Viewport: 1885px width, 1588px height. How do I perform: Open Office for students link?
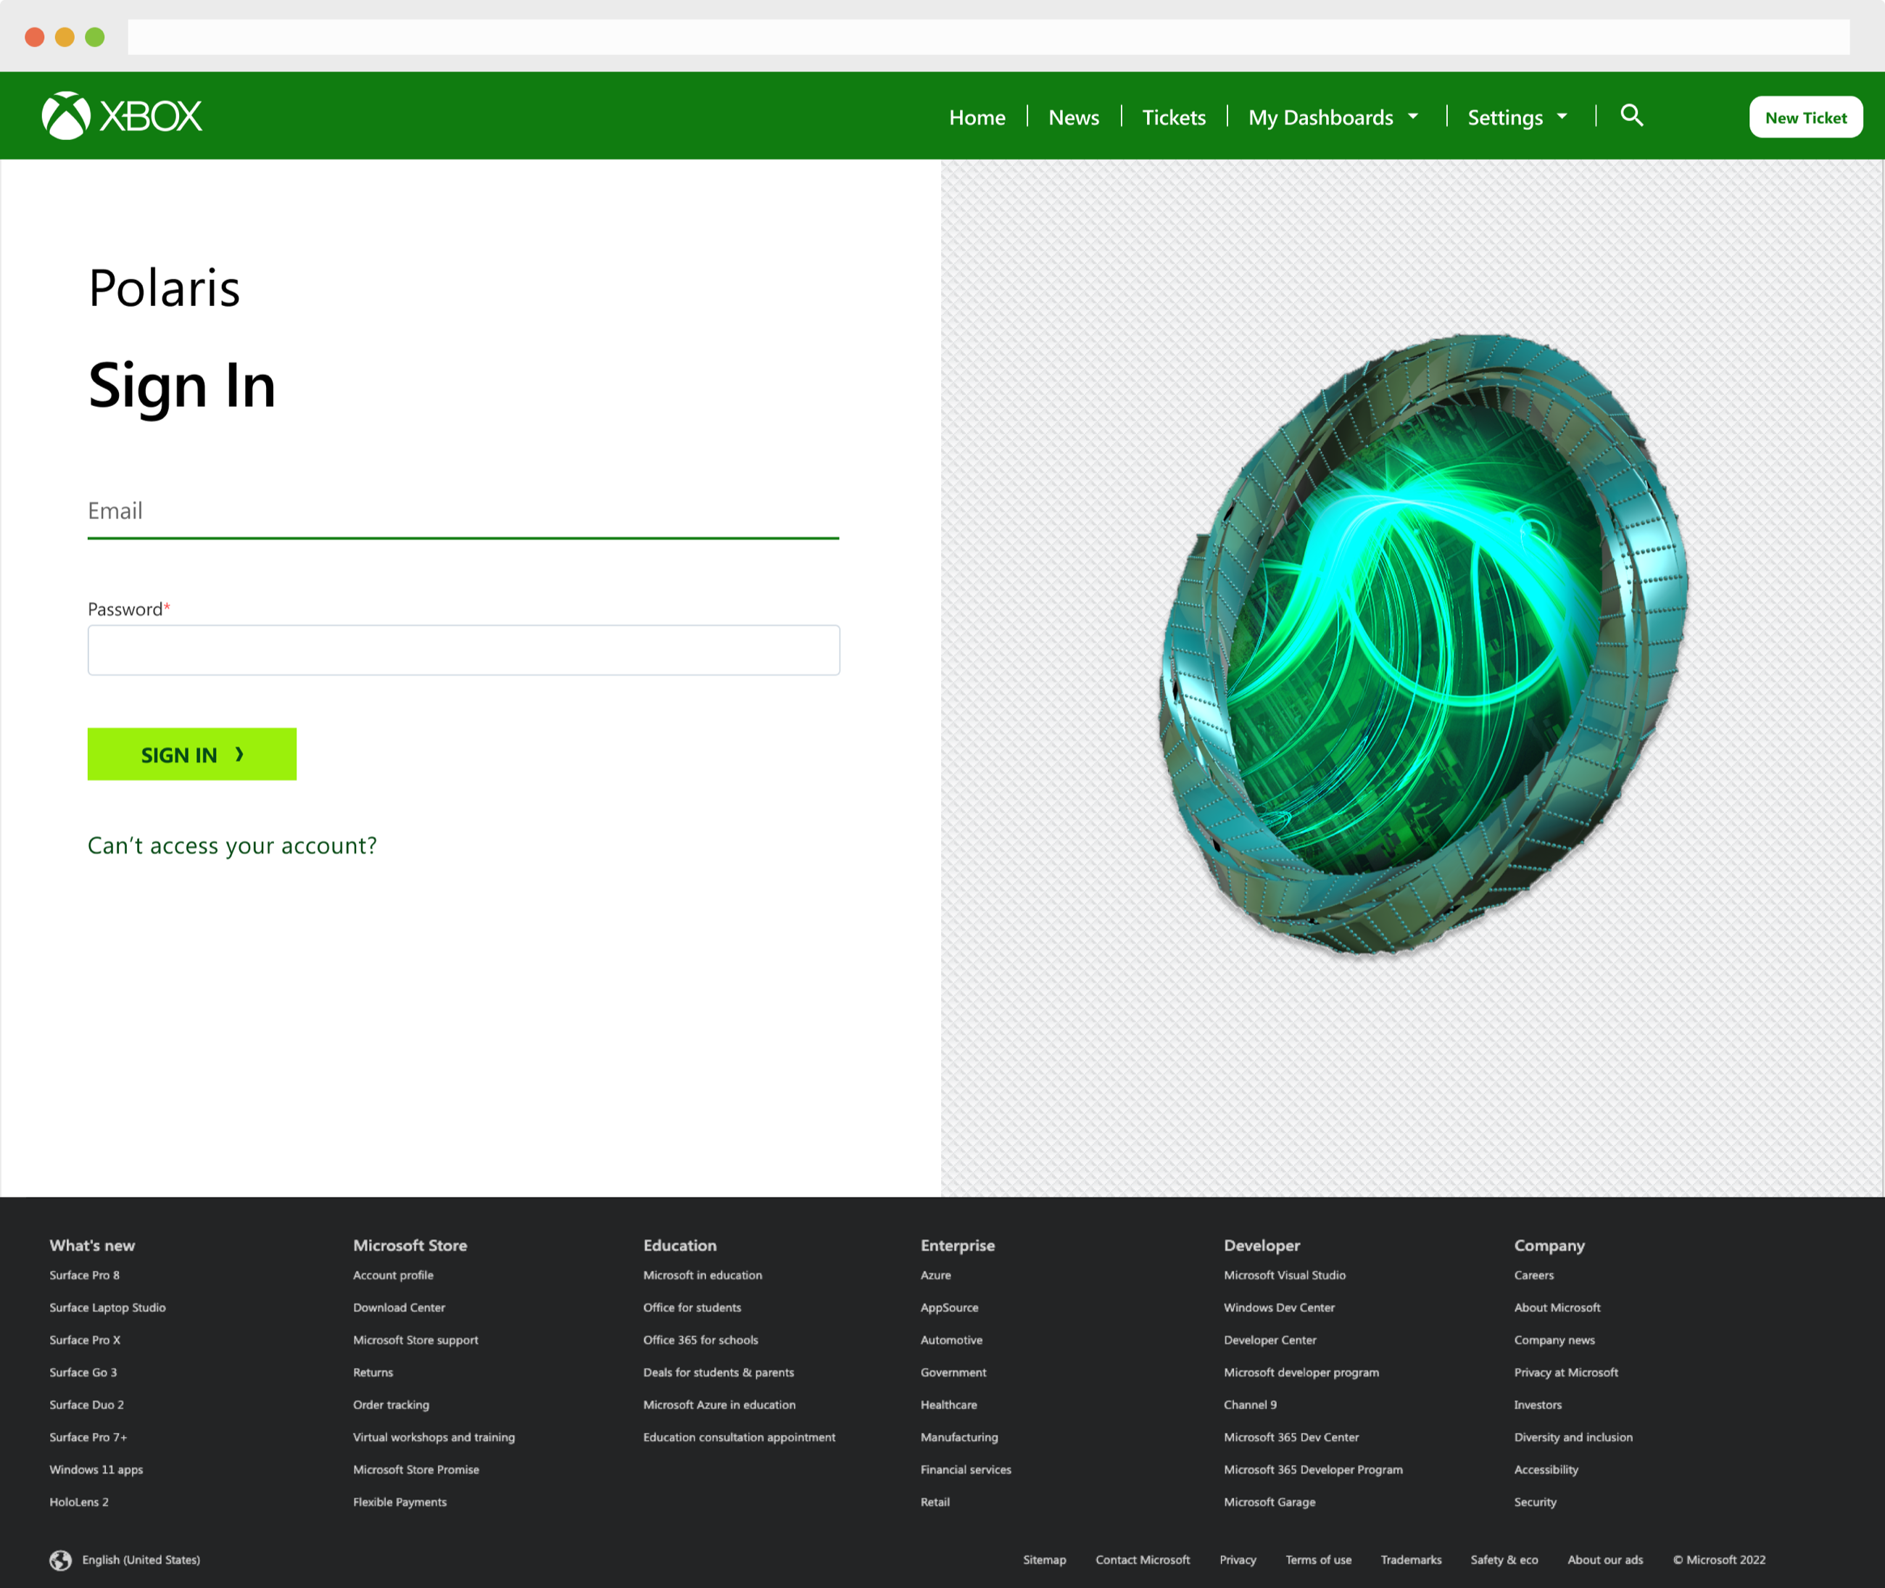692,1308
